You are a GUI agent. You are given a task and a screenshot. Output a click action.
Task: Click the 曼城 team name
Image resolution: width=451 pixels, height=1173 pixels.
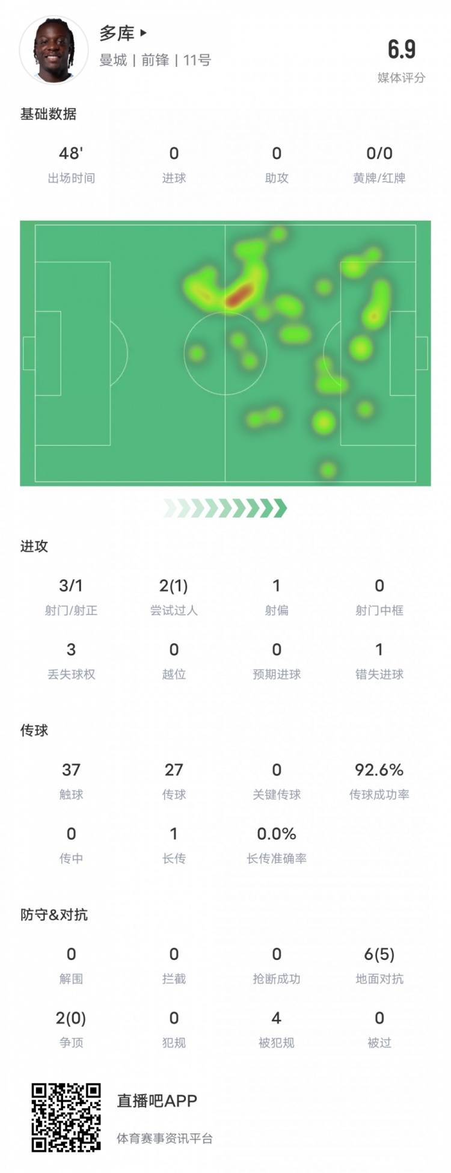[x=113, y=60]
